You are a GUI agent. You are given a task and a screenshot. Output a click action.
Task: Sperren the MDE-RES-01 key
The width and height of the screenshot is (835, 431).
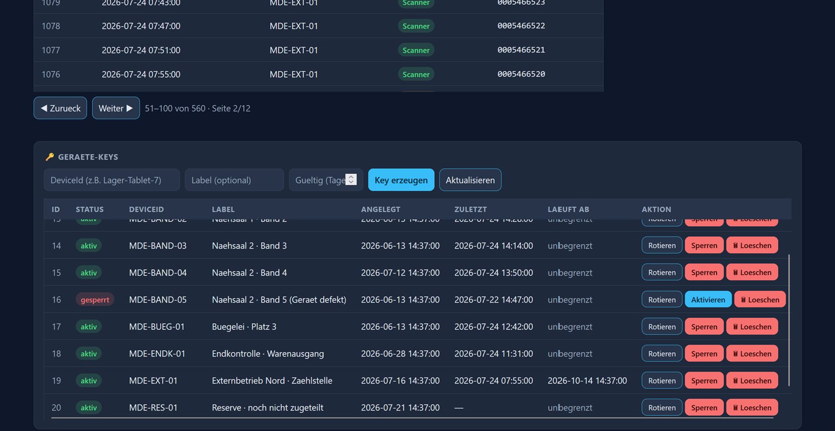pyautogui.click(x=704, y=408)
